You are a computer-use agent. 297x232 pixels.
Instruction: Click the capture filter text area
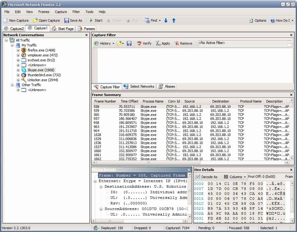coord(195,65)
